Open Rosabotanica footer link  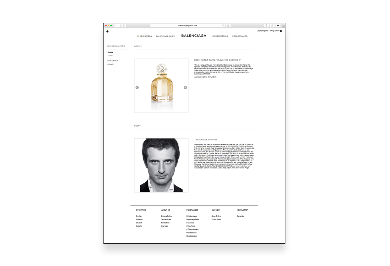pyautogui.click(x=191, y=236)
